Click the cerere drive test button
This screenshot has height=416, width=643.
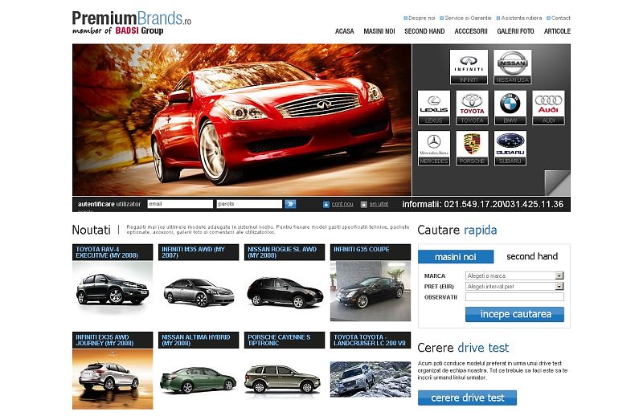[x=467, y=398]
